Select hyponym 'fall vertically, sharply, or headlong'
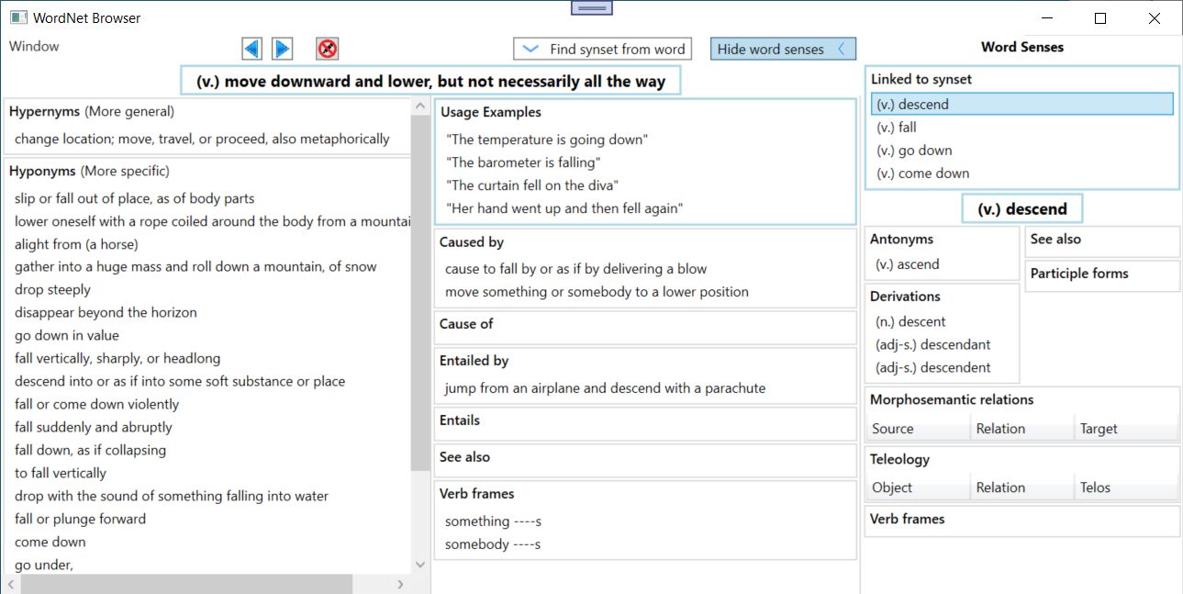Screen dimensions: 1183x594 coord(117,359)
